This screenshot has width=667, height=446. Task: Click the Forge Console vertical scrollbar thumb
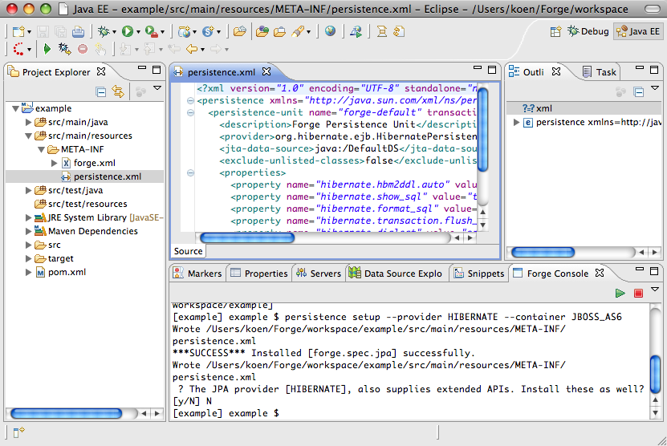click(656, 372)
